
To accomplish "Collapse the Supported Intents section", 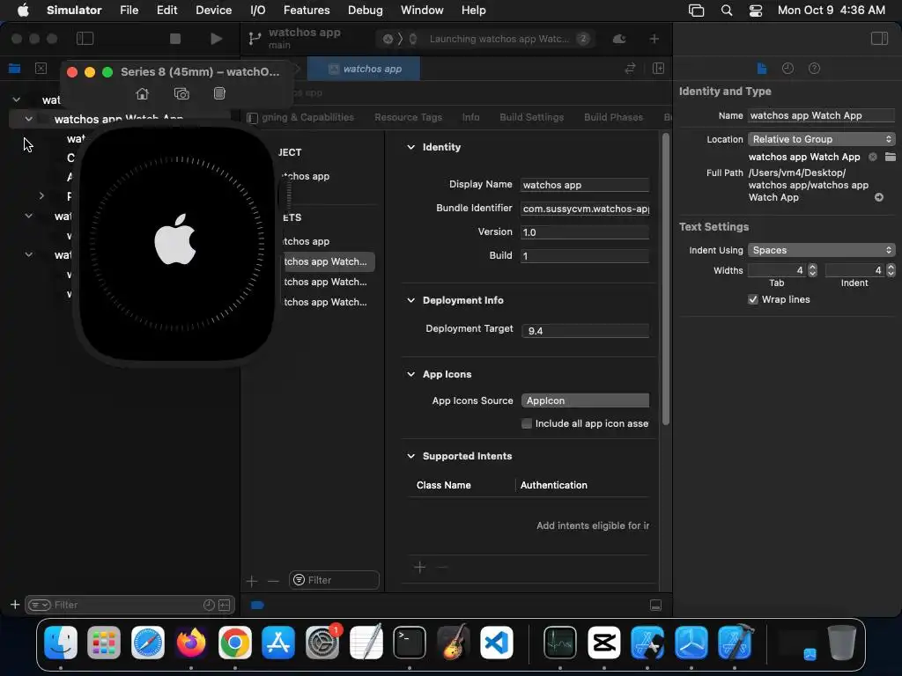I will click(410, 456).
